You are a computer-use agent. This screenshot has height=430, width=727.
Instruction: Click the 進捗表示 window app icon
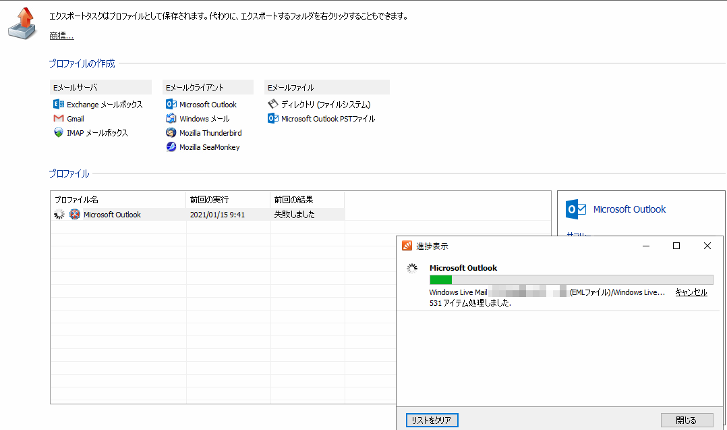click(407, 246)
